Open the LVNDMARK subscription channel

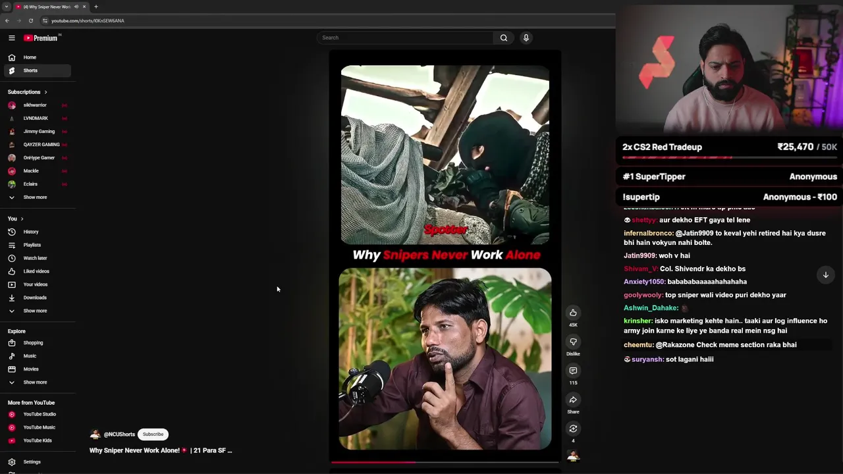(38, 118)
